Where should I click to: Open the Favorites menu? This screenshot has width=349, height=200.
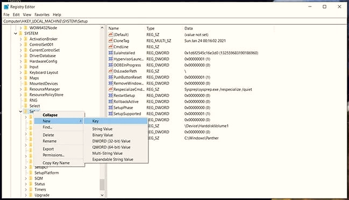(x=42, y=15)
